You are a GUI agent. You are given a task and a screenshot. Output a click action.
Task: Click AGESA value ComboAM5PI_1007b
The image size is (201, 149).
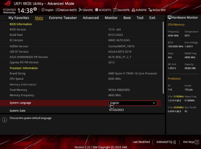click(121, 46)
